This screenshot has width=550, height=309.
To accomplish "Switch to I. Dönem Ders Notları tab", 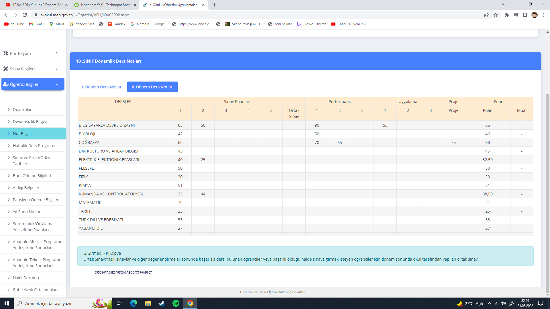I will (102, 87).
